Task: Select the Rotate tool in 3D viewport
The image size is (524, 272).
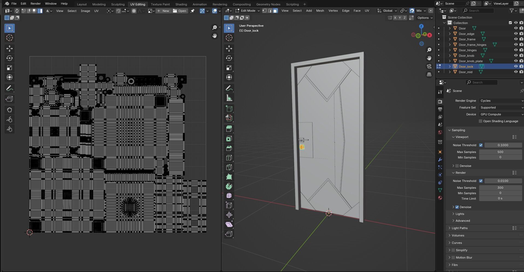Action: pyautogui.click(x=229, y=58)
